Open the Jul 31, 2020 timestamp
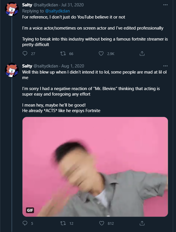 point(72,5)
